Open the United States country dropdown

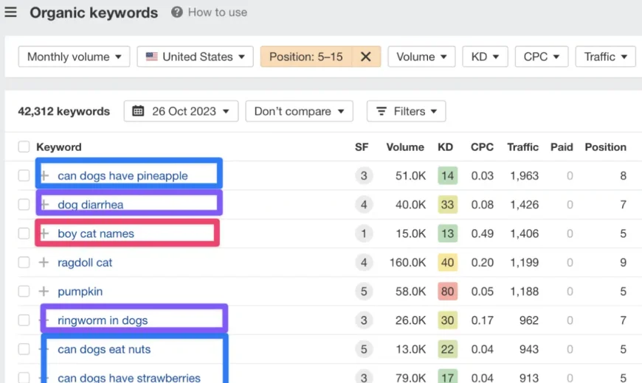pos(196,57)
